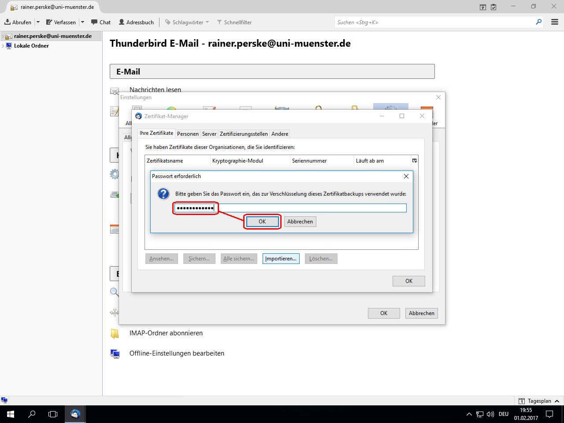
Task: Switch to the Zertifizierungsstellen tab
Action: (244, 134)
